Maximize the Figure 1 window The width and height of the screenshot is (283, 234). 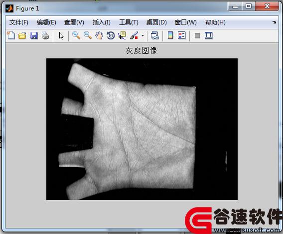click(x=249, y=6)
